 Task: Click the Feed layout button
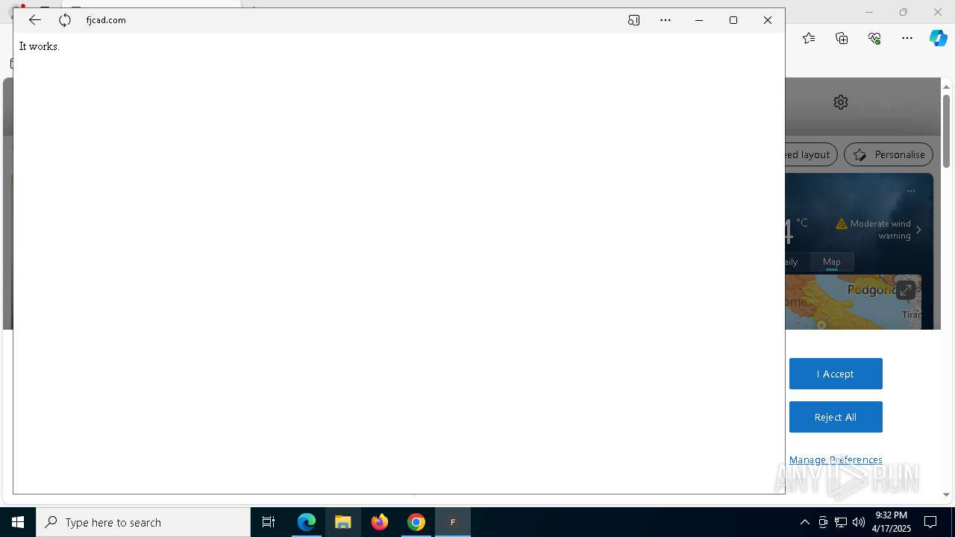[811, 154]
